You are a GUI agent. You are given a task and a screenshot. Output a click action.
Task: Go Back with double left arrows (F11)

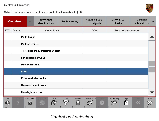tap(138, 103)
